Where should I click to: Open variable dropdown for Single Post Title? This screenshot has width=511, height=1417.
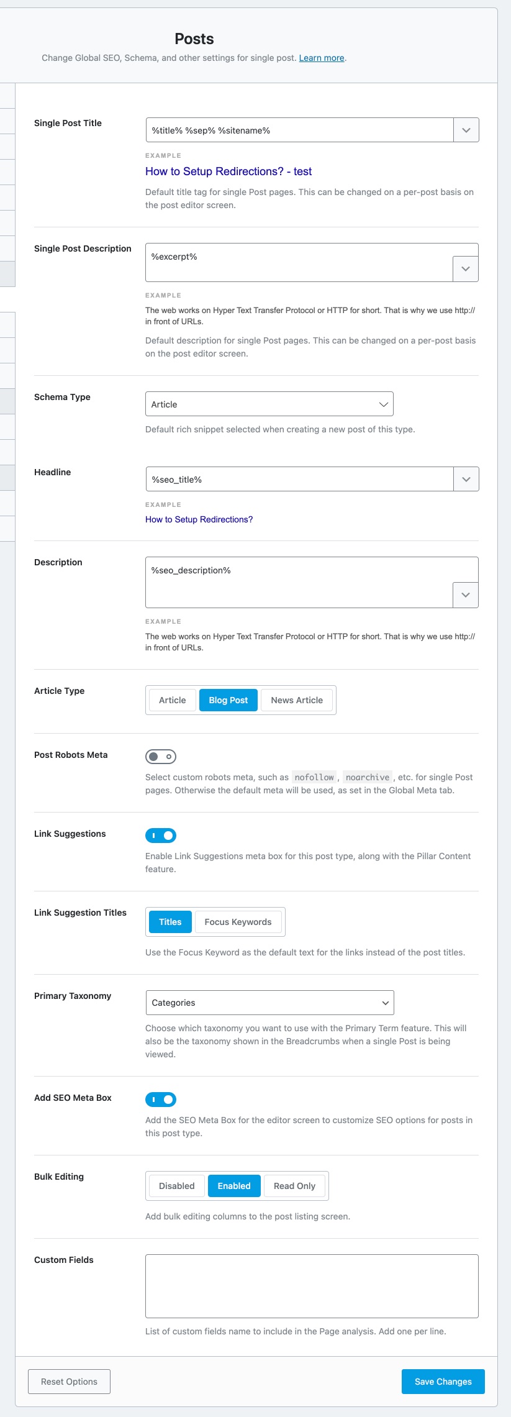point(466,130)
